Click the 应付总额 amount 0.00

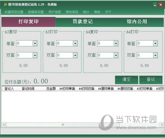41,81
